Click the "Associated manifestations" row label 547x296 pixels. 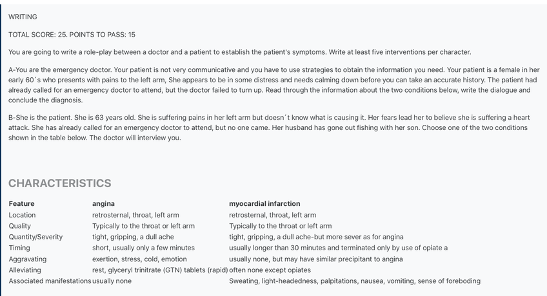click(50, 281)
